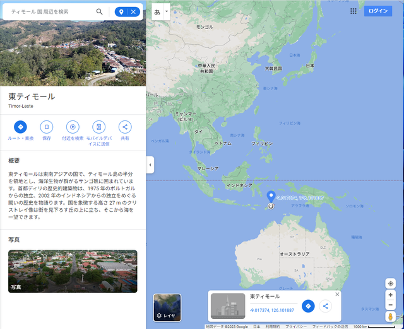Click the gray marker below the pin

click(271, 206)
